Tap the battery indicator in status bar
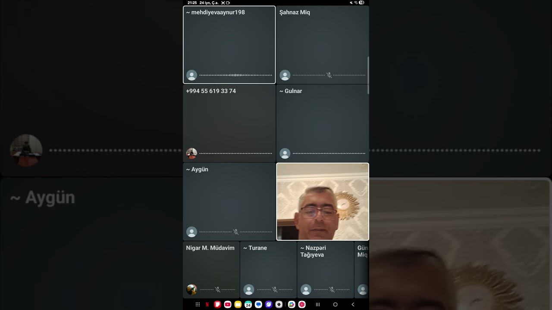The width and height of the screenshot is (552, 310). (362, 3)
